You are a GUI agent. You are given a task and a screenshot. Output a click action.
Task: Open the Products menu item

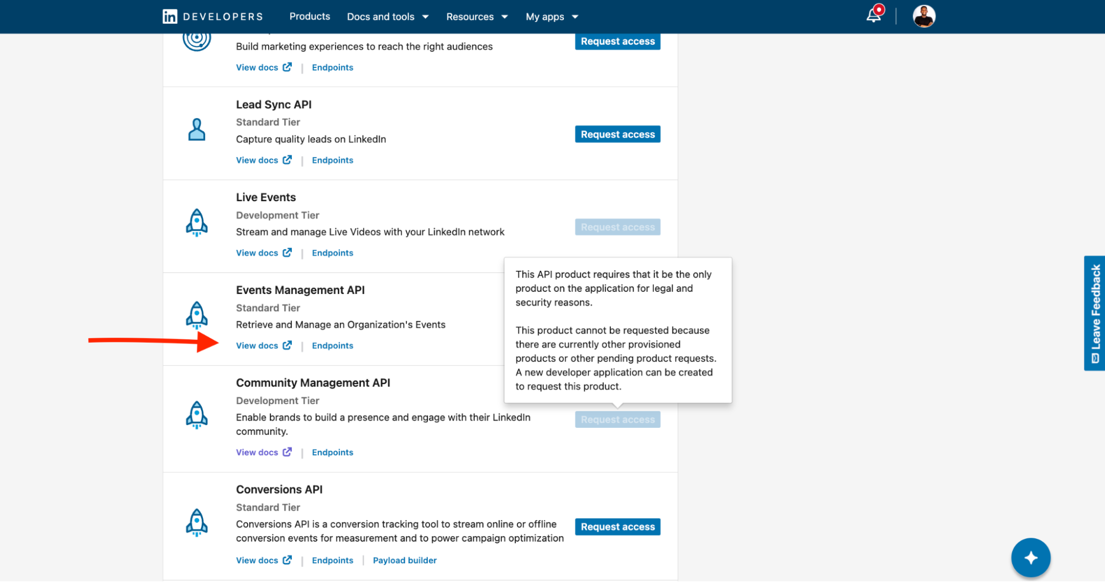point(310,17)
